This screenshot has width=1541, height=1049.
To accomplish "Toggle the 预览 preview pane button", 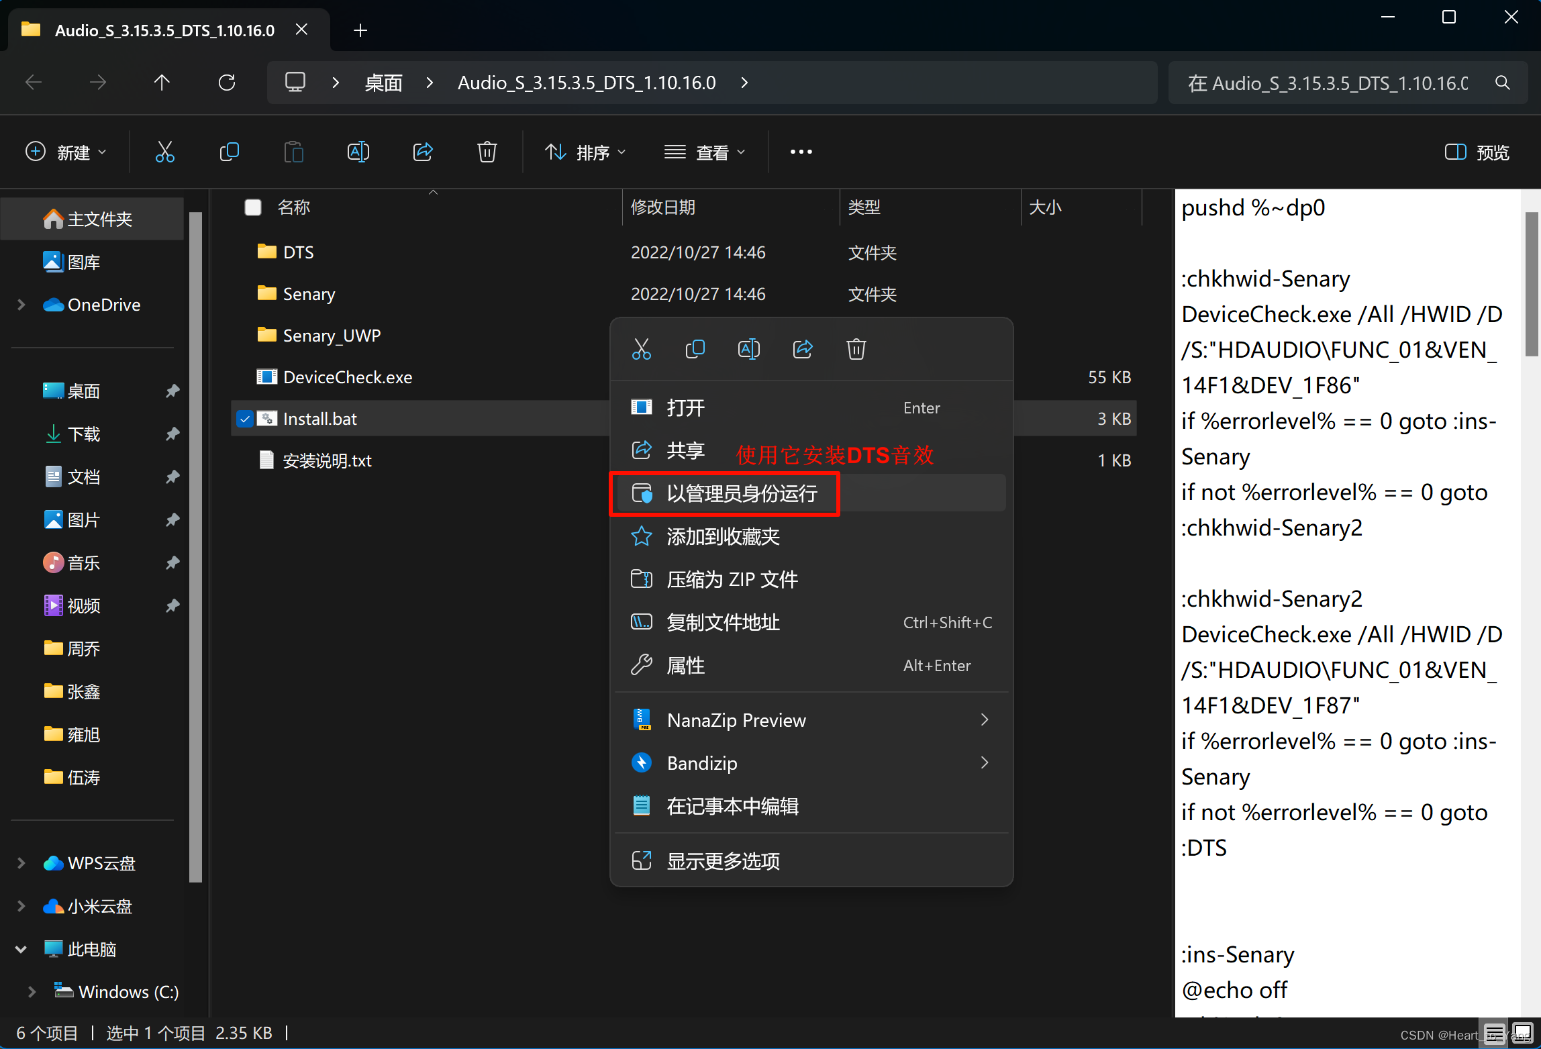I will point(1477,152).
